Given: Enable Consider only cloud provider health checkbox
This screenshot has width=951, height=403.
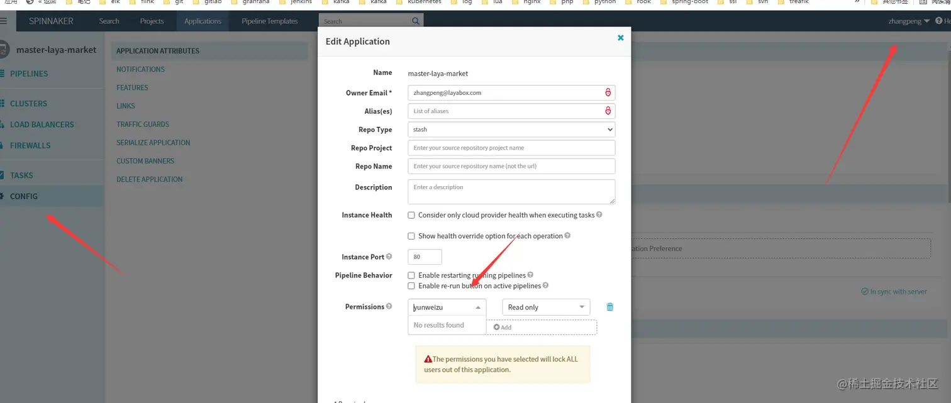Looking at the screenshot, I should pyautogui.click(x=411, y=215).
